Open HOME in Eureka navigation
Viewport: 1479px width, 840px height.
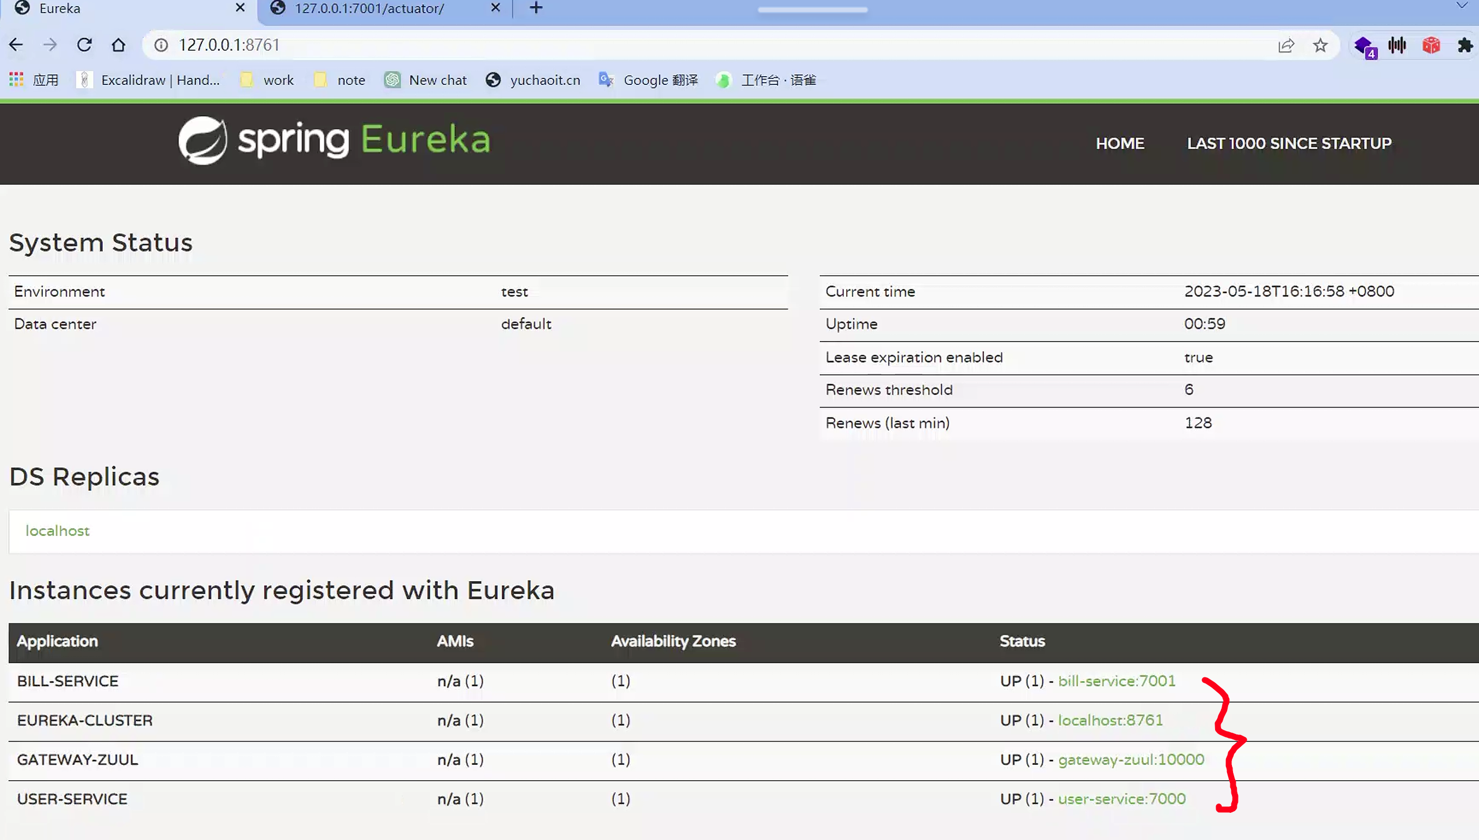pyautogui.click(x=1119, y=143)
